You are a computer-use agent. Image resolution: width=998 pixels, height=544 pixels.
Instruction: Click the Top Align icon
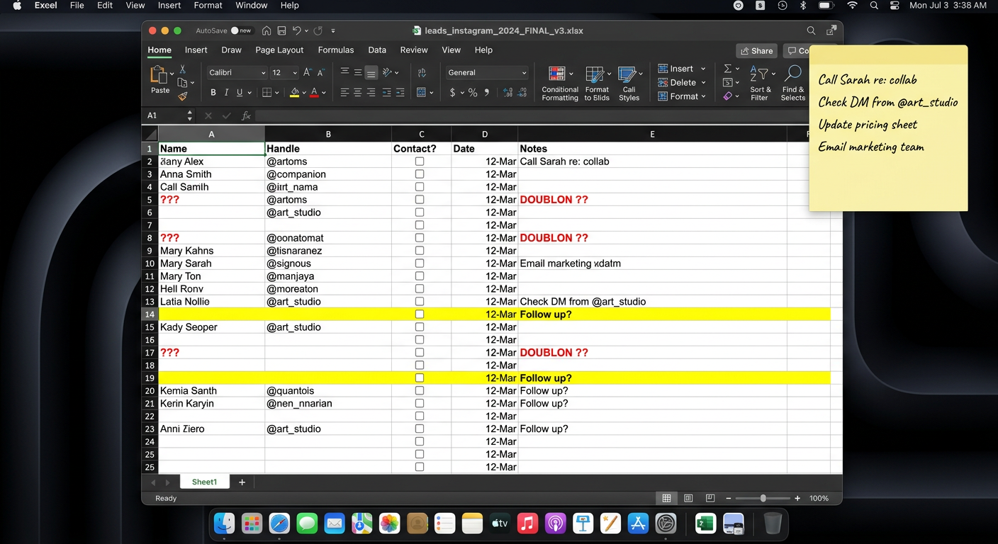pos(344,72)
